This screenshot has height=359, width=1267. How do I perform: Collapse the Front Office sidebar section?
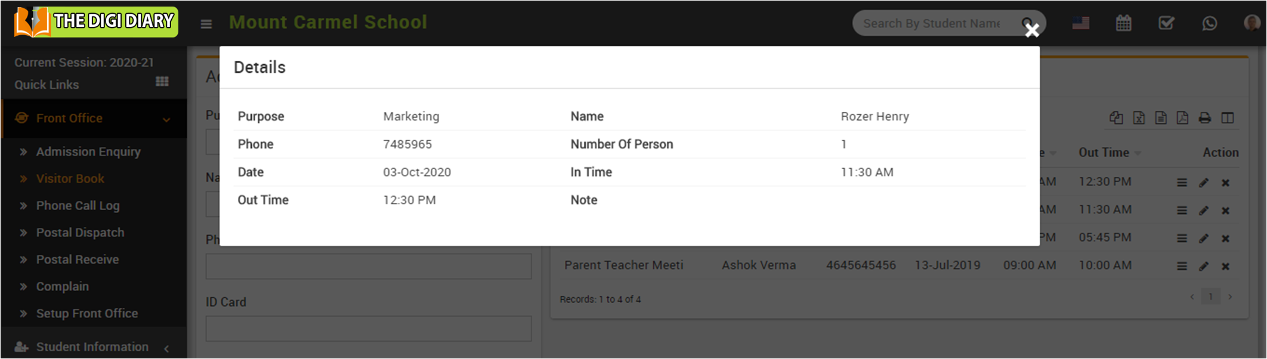pyautogui.click(x=166, y=119)
